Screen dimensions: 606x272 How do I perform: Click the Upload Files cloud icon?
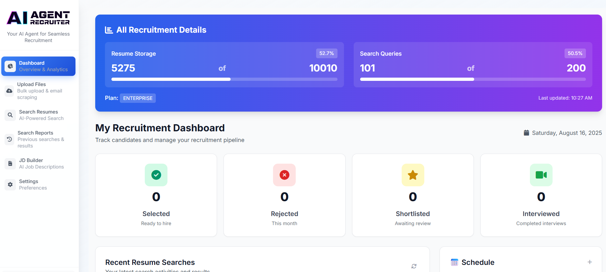(x=9, y=91)
